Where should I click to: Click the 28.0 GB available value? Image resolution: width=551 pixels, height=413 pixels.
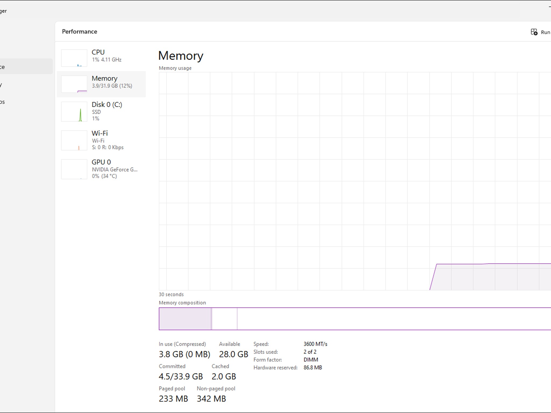click(x=234, y=354)
